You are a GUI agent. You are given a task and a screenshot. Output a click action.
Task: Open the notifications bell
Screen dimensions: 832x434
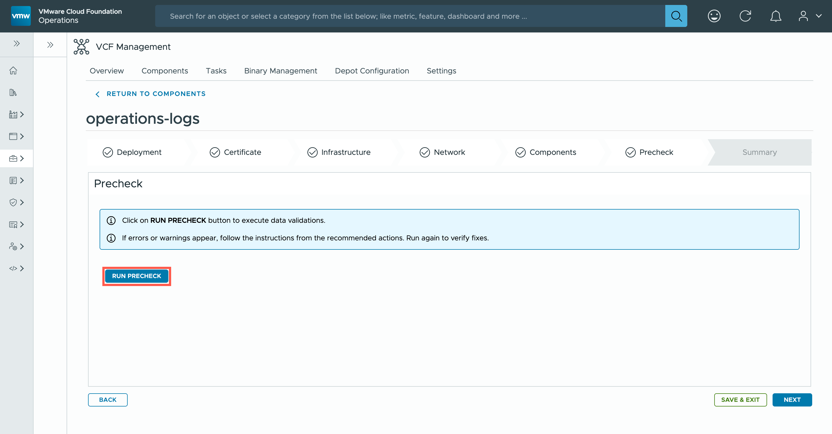pyautogui.click(x=776, y=16)
